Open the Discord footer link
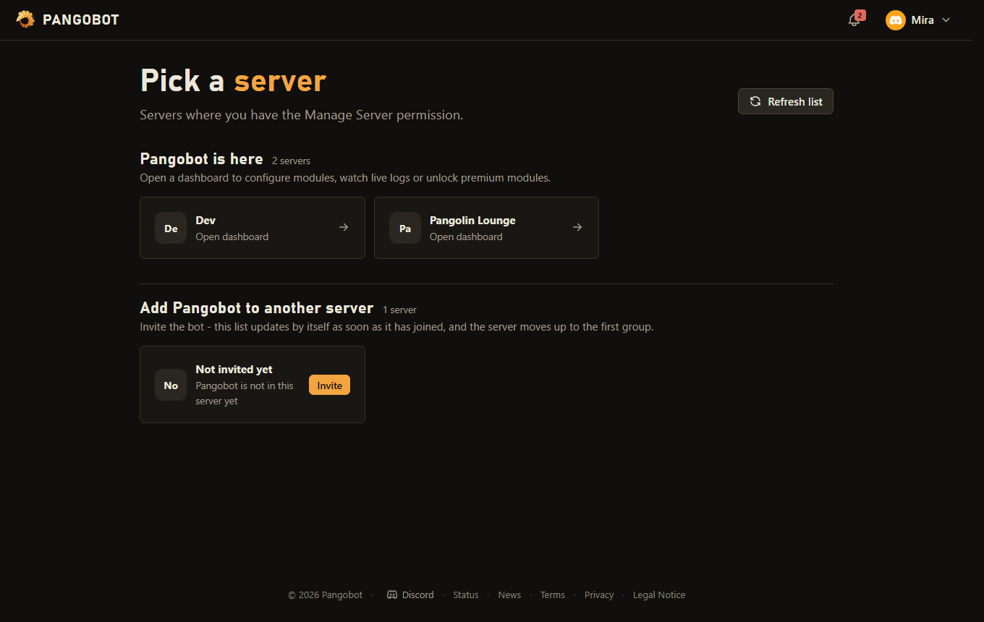 410,595
